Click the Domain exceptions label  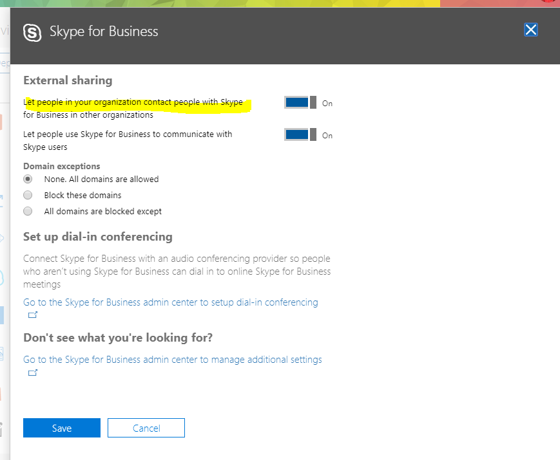[x=62, y=166]
